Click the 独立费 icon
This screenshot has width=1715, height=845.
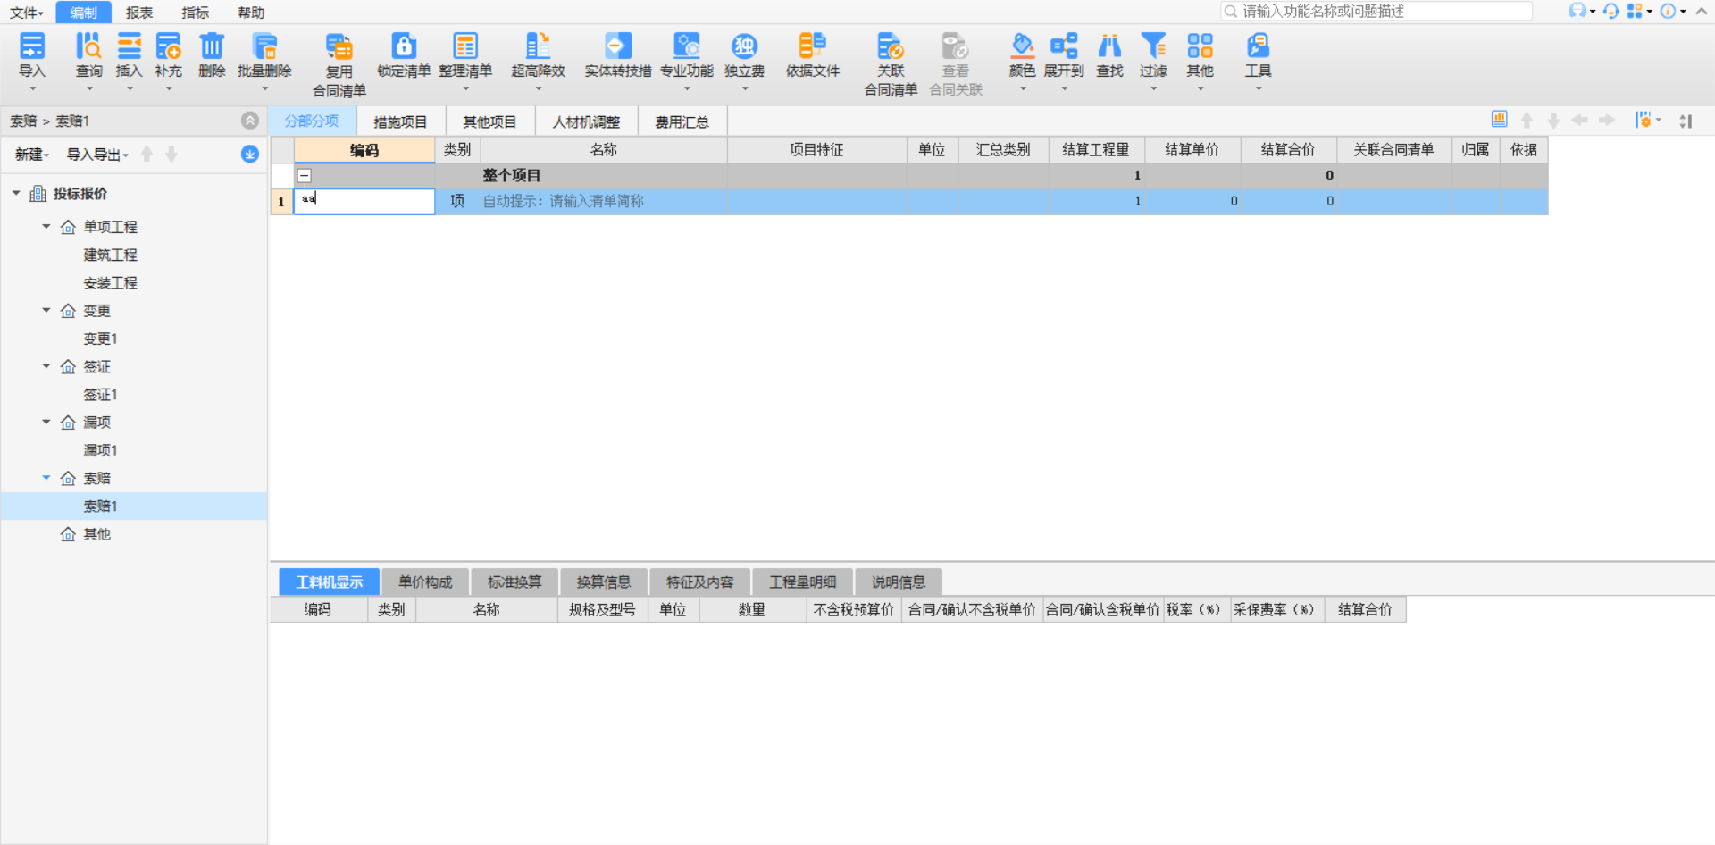click(744, 46)
